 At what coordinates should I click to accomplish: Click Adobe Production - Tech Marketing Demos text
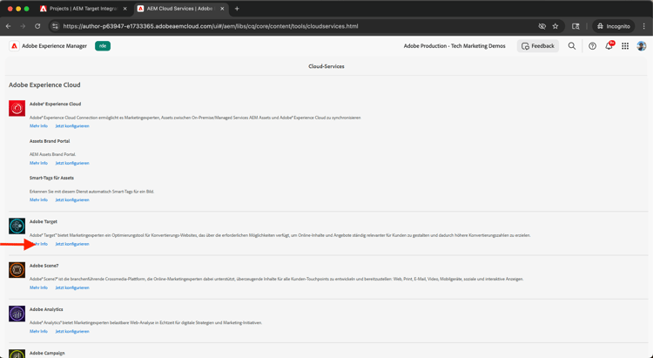coord(454,46)
